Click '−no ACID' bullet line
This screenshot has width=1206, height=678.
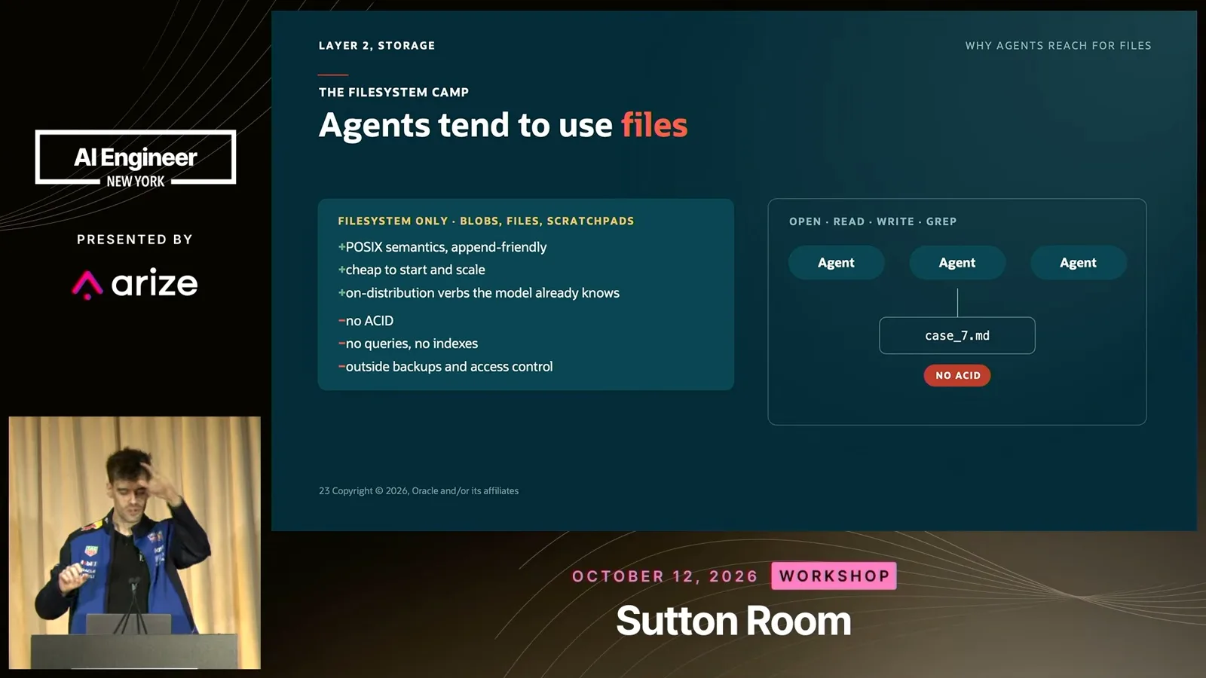pos(366,321)
